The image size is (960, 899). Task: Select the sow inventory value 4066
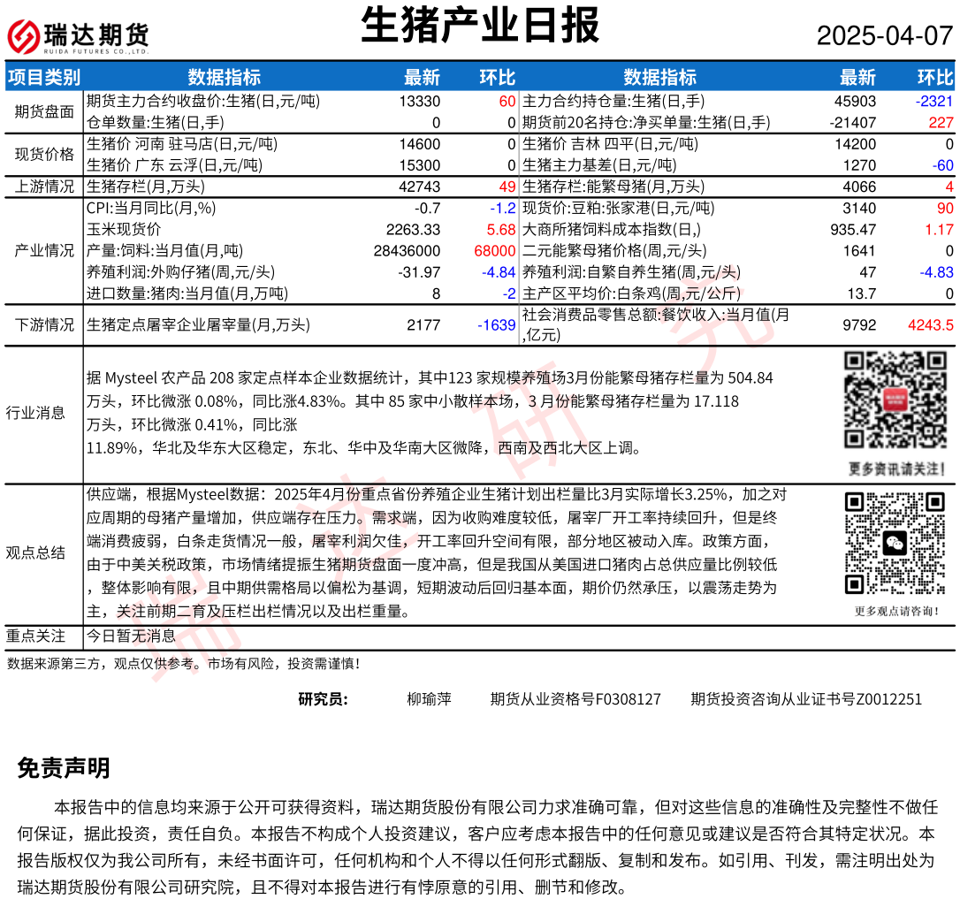[859, 187]
